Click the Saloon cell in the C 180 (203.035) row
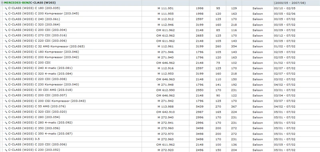320x152 pixels. click(258, 8)
